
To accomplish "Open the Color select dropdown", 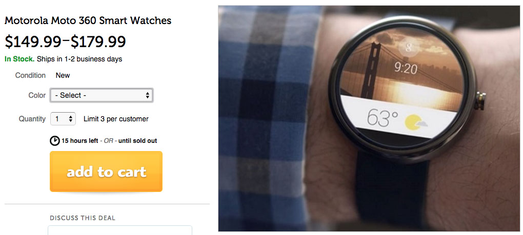I will point(102,95).
